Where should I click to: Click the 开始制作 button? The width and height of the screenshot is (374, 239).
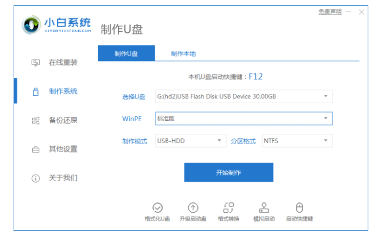point(229,172)
